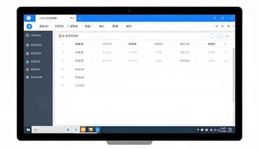This screenshot has height=149, width=259.
Task: Click the first of three round icons right of the menu
Action: click(217, 26)
